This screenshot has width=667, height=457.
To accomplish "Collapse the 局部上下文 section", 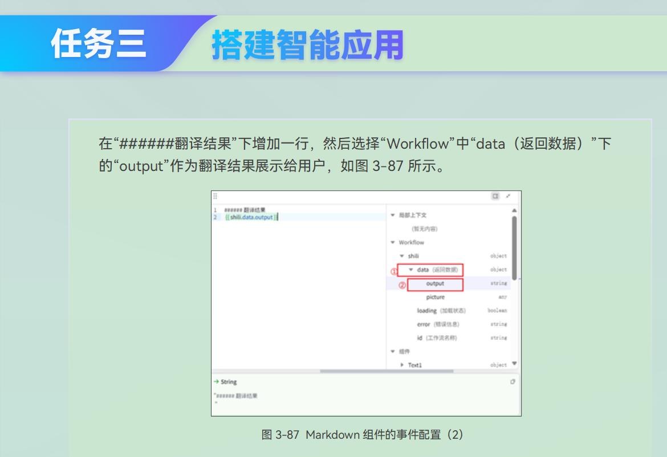I will [x=393, y=215].
